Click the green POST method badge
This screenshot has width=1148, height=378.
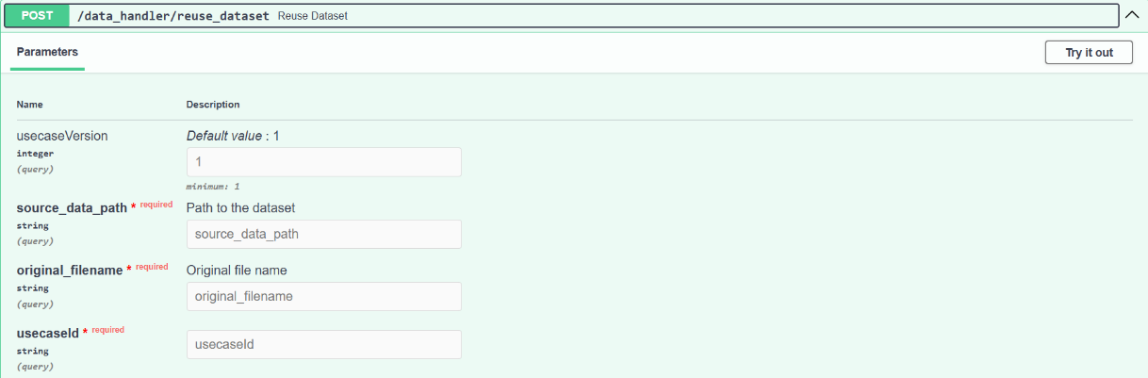pos(37,16)
